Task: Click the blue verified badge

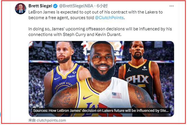Action: pos(55,6)
